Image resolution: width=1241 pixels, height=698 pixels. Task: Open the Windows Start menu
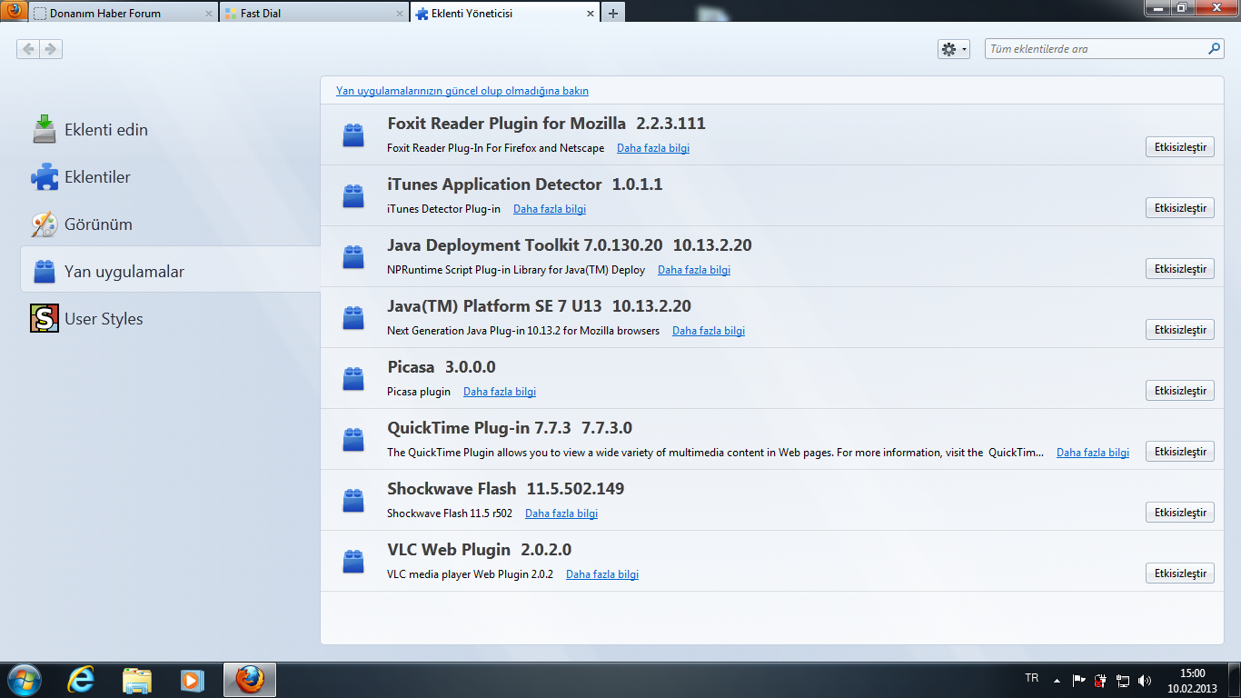24,680
